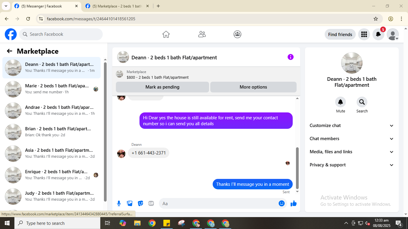Open Windows Start menu
Viewport: 408px width, 229px height.
click(7, 223)
